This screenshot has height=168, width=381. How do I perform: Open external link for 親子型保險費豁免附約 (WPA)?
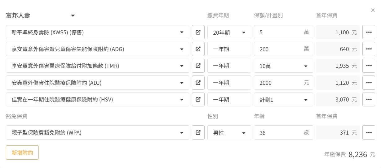pyautogui.click(x=198, y=133)
